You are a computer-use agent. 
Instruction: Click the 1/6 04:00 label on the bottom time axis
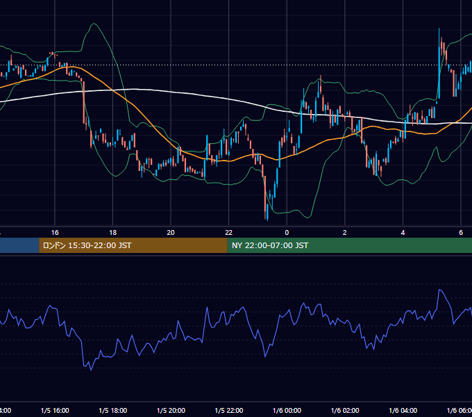point(403,410)
